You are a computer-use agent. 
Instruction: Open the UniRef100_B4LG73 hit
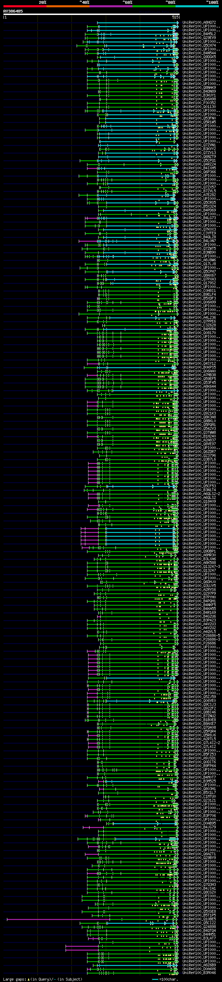[x=199, y=218]
